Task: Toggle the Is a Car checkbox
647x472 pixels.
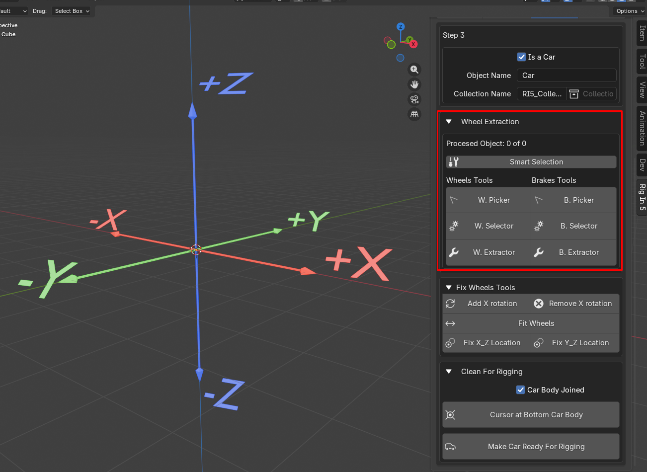Action: point(521,57)
